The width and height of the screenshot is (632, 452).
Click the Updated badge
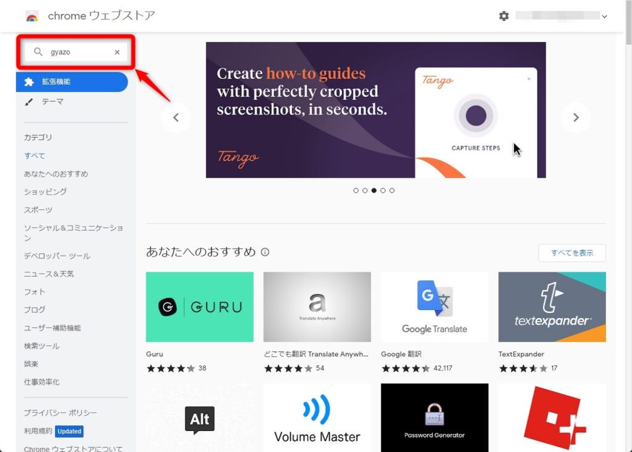tap(69, 432)
